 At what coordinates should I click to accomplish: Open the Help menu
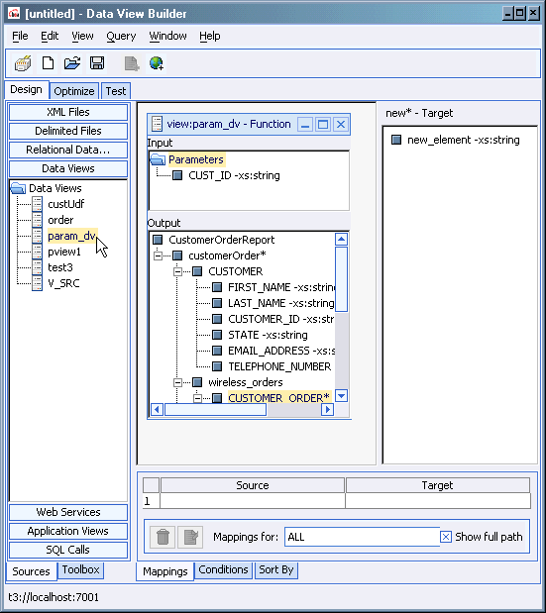[210, 36]
